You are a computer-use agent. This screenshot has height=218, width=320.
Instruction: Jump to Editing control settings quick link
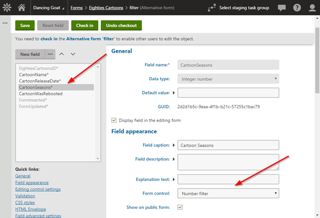point(38,189)
